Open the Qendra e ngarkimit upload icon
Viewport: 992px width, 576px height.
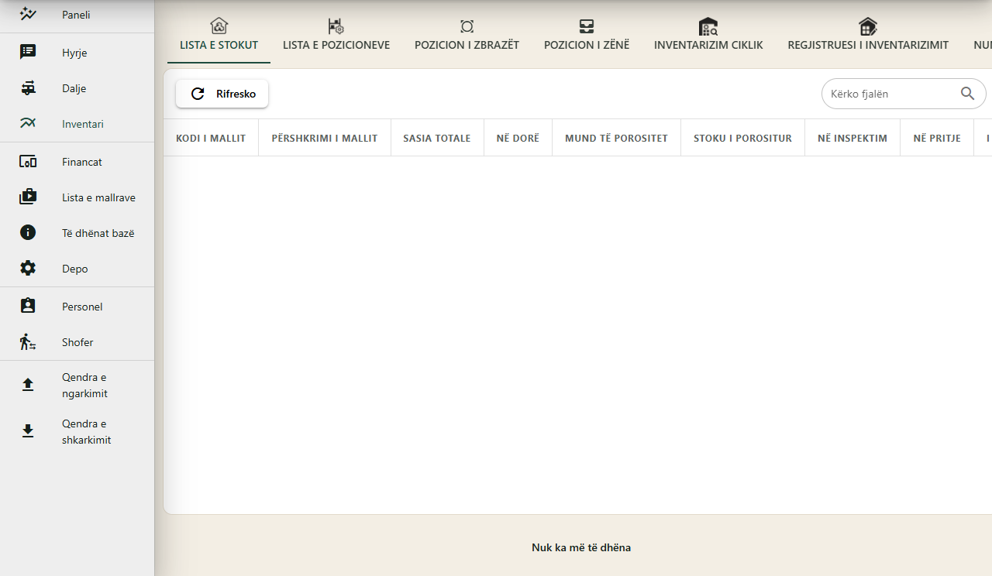pos(28,385)
